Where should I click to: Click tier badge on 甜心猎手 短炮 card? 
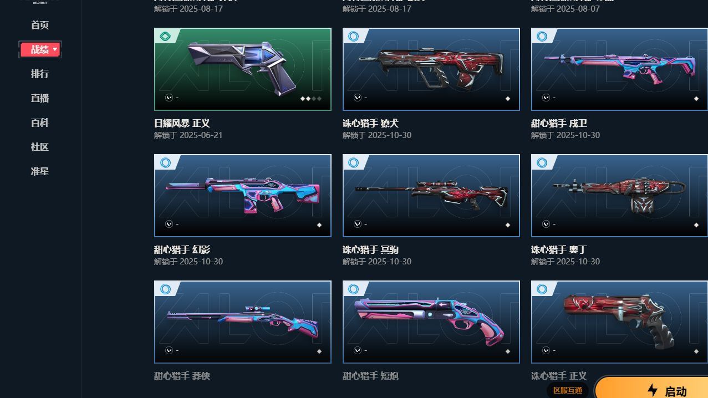(x=353, y=289)
